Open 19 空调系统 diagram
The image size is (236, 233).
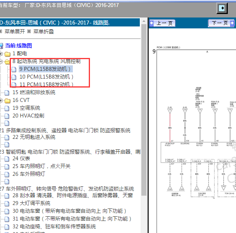26,108
